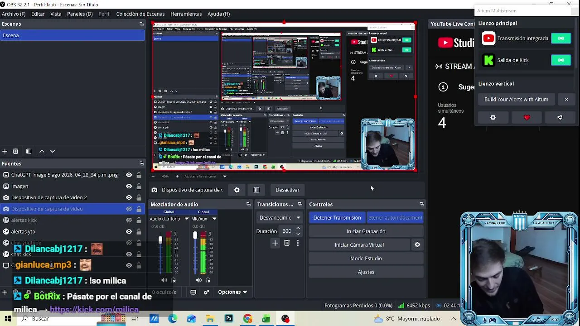
Task: Toggle Salida de Kick output
Action: (561, 60)
